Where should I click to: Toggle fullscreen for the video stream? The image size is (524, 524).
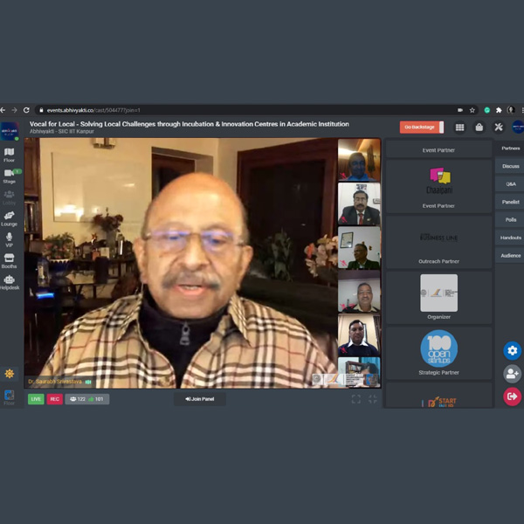point(355,399)
